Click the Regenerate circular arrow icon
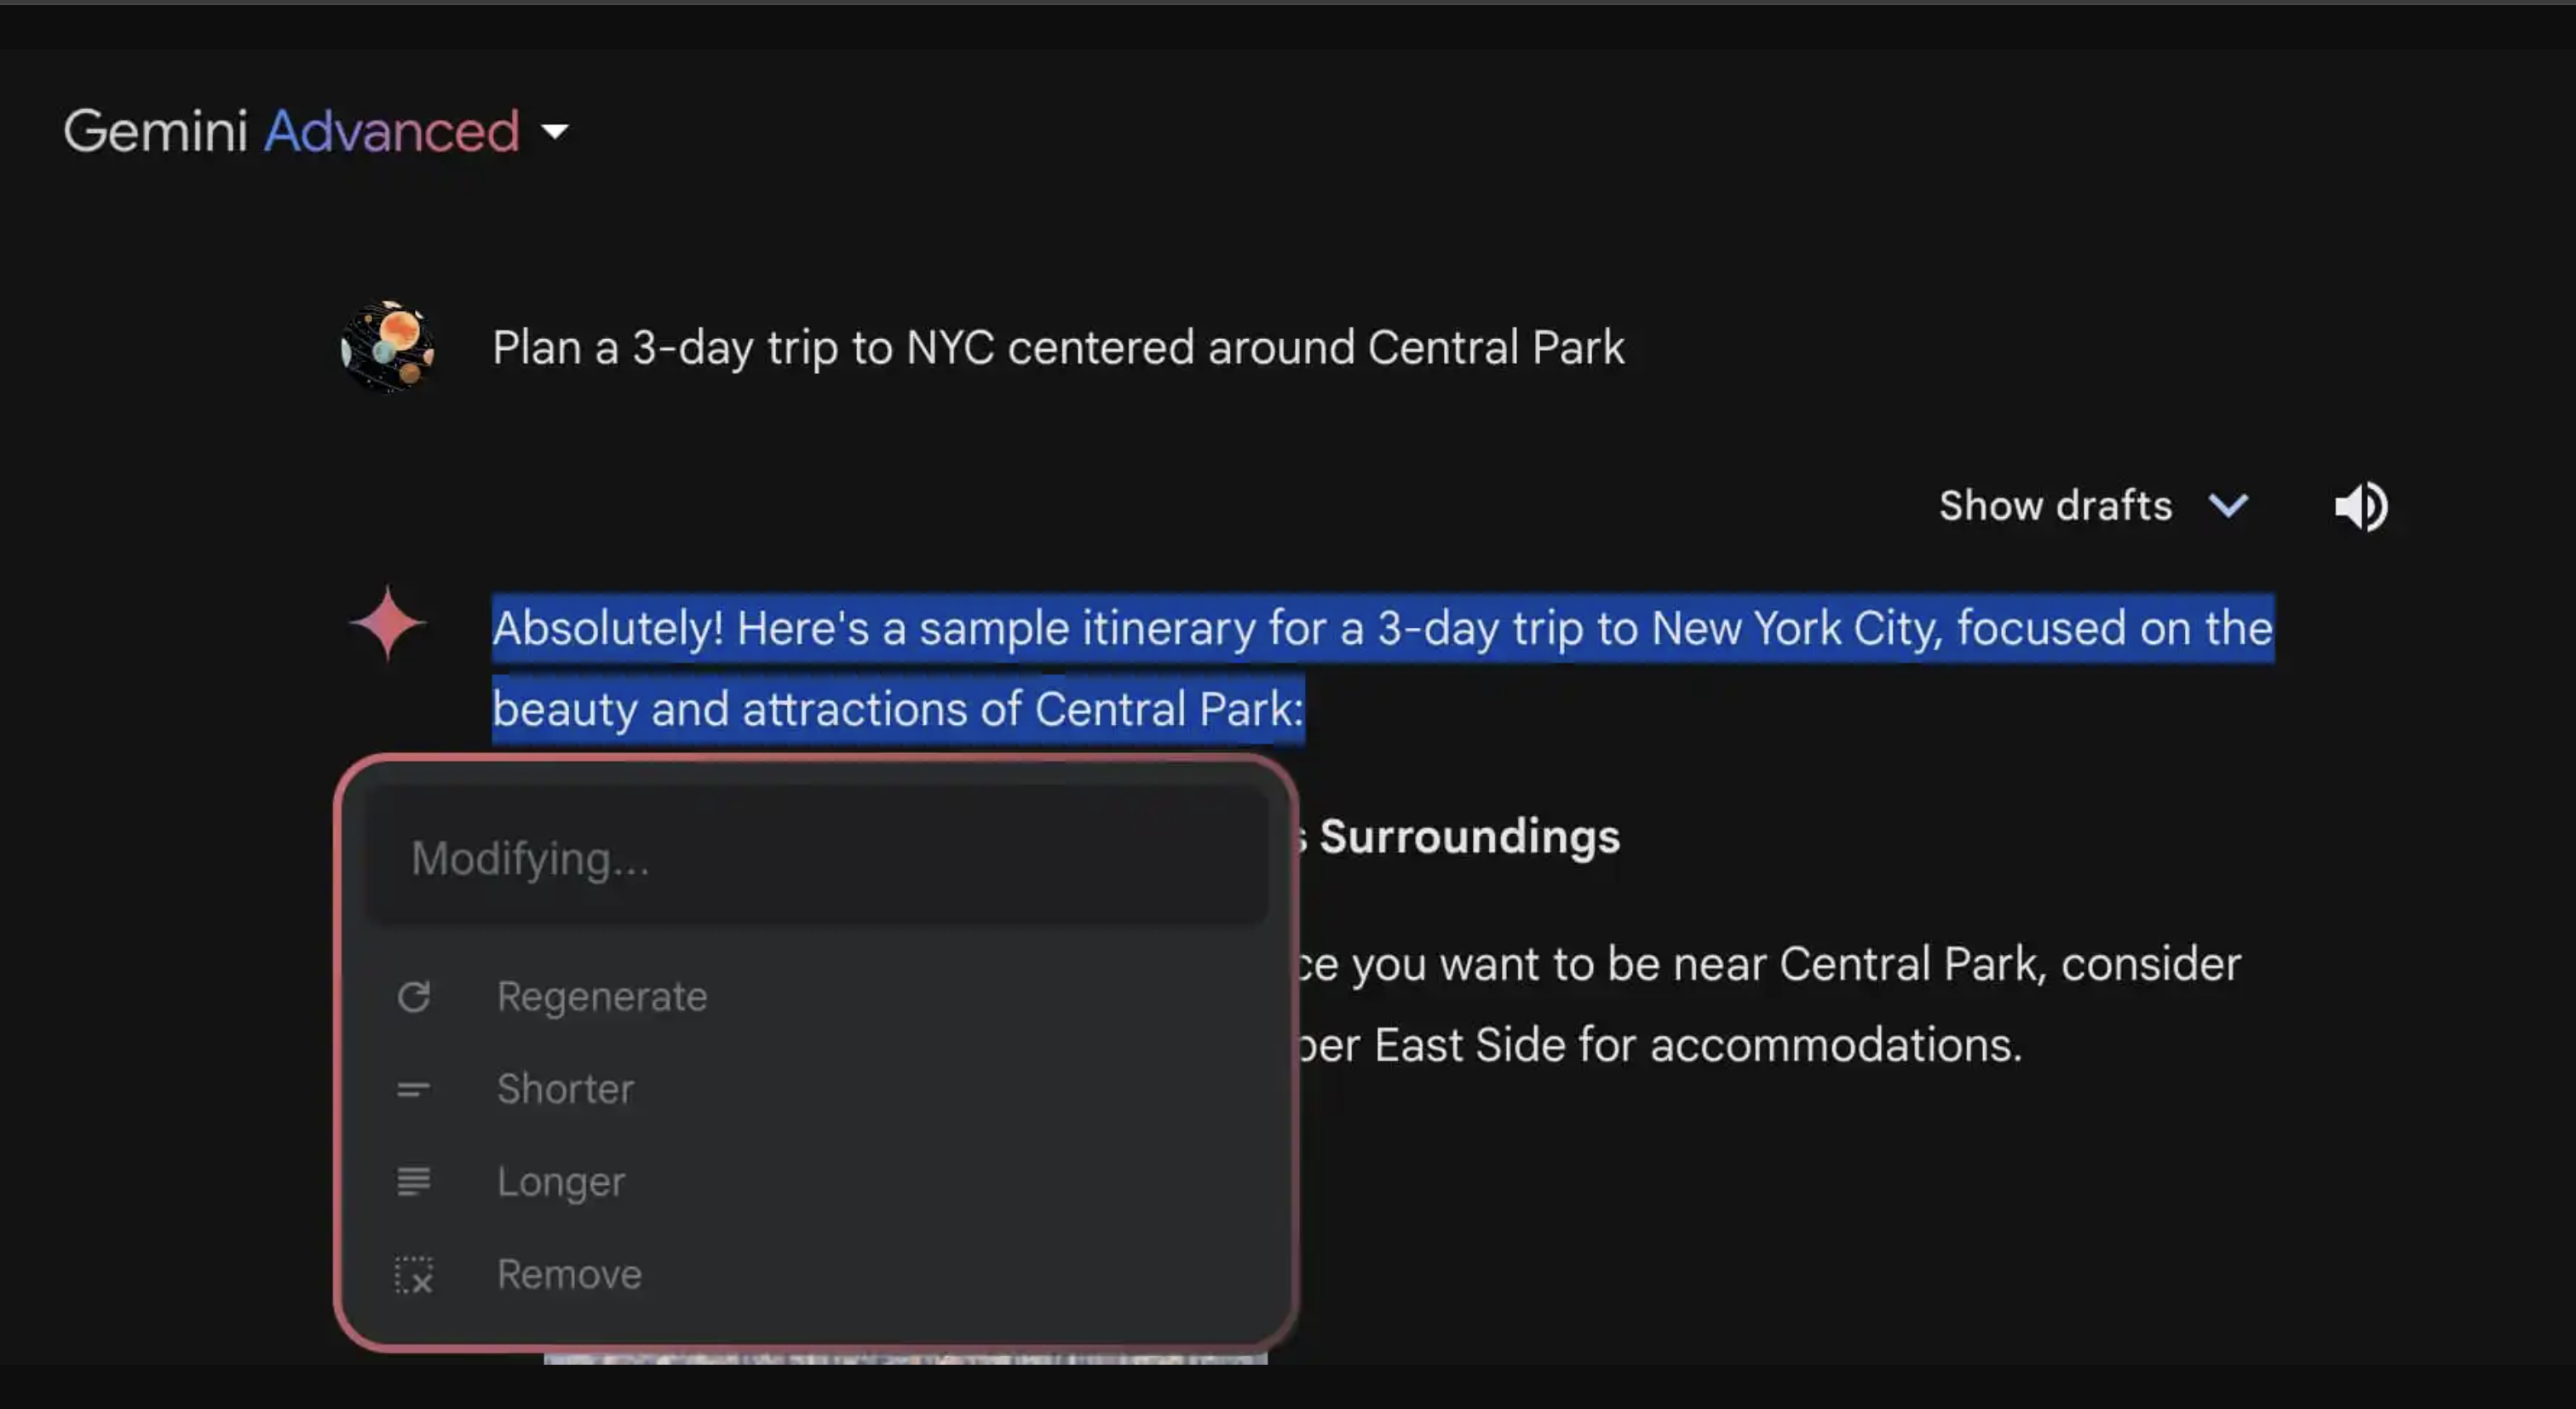This screenshot has height=1409, width=2576. 413,997
